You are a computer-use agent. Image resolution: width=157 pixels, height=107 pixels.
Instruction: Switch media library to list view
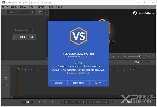click(40, 12)
